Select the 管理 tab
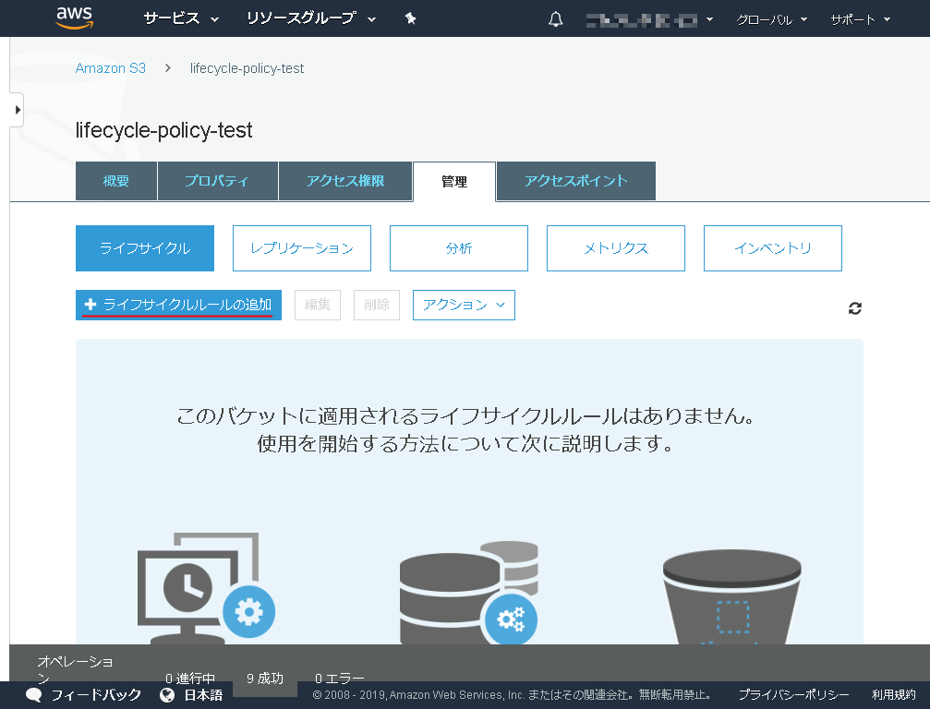930x709 pixels. click(454, 181)
